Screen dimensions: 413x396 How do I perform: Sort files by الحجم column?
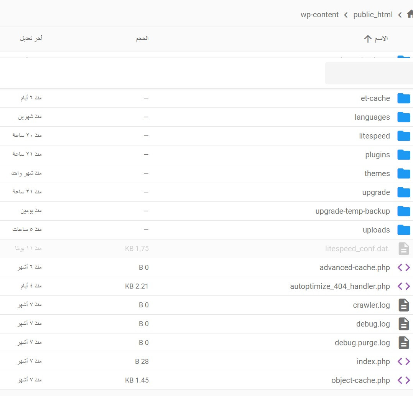[142, 38]
